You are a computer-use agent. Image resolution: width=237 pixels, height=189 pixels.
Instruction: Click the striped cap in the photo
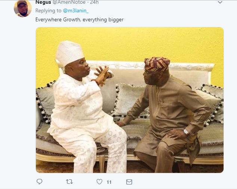[156, 63]
